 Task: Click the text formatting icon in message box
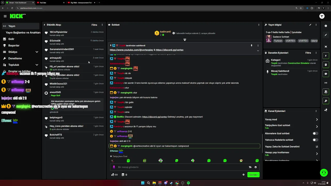[250, 167]
